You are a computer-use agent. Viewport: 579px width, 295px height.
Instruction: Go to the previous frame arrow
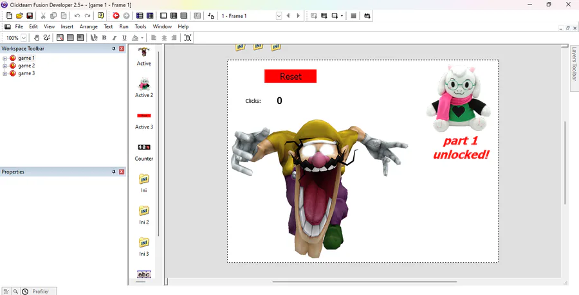tap(288, 16)
